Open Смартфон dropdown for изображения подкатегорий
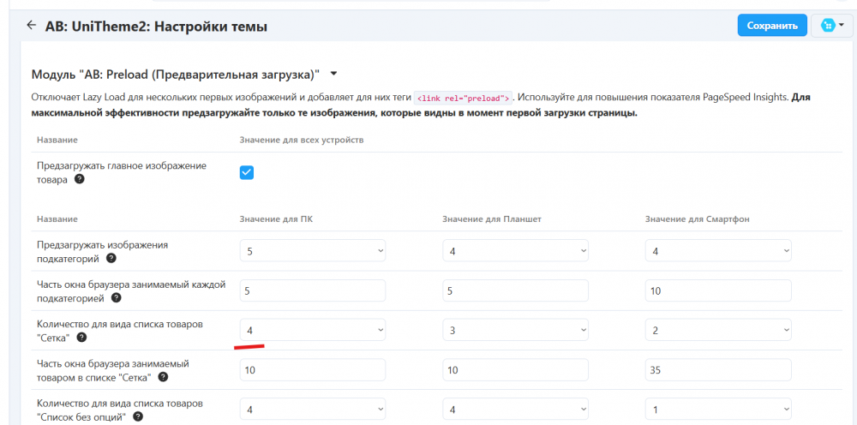Image resolution: width=857 pixels, height=425 pixels. (x=718, y=251)
